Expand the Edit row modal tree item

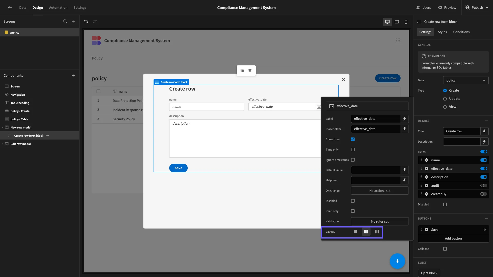tap(3, 144)
